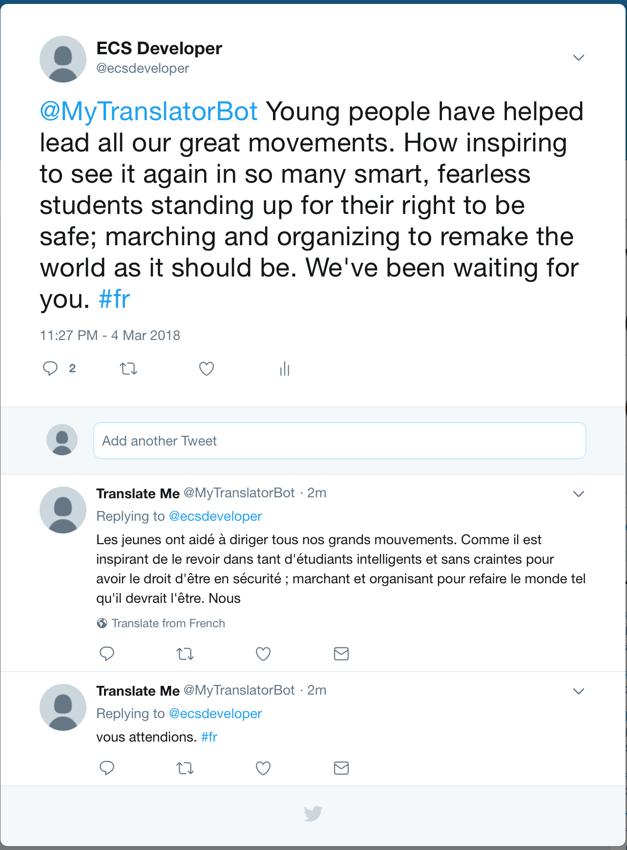Retweet the ECS Developer tweet

tap(128, 368)
